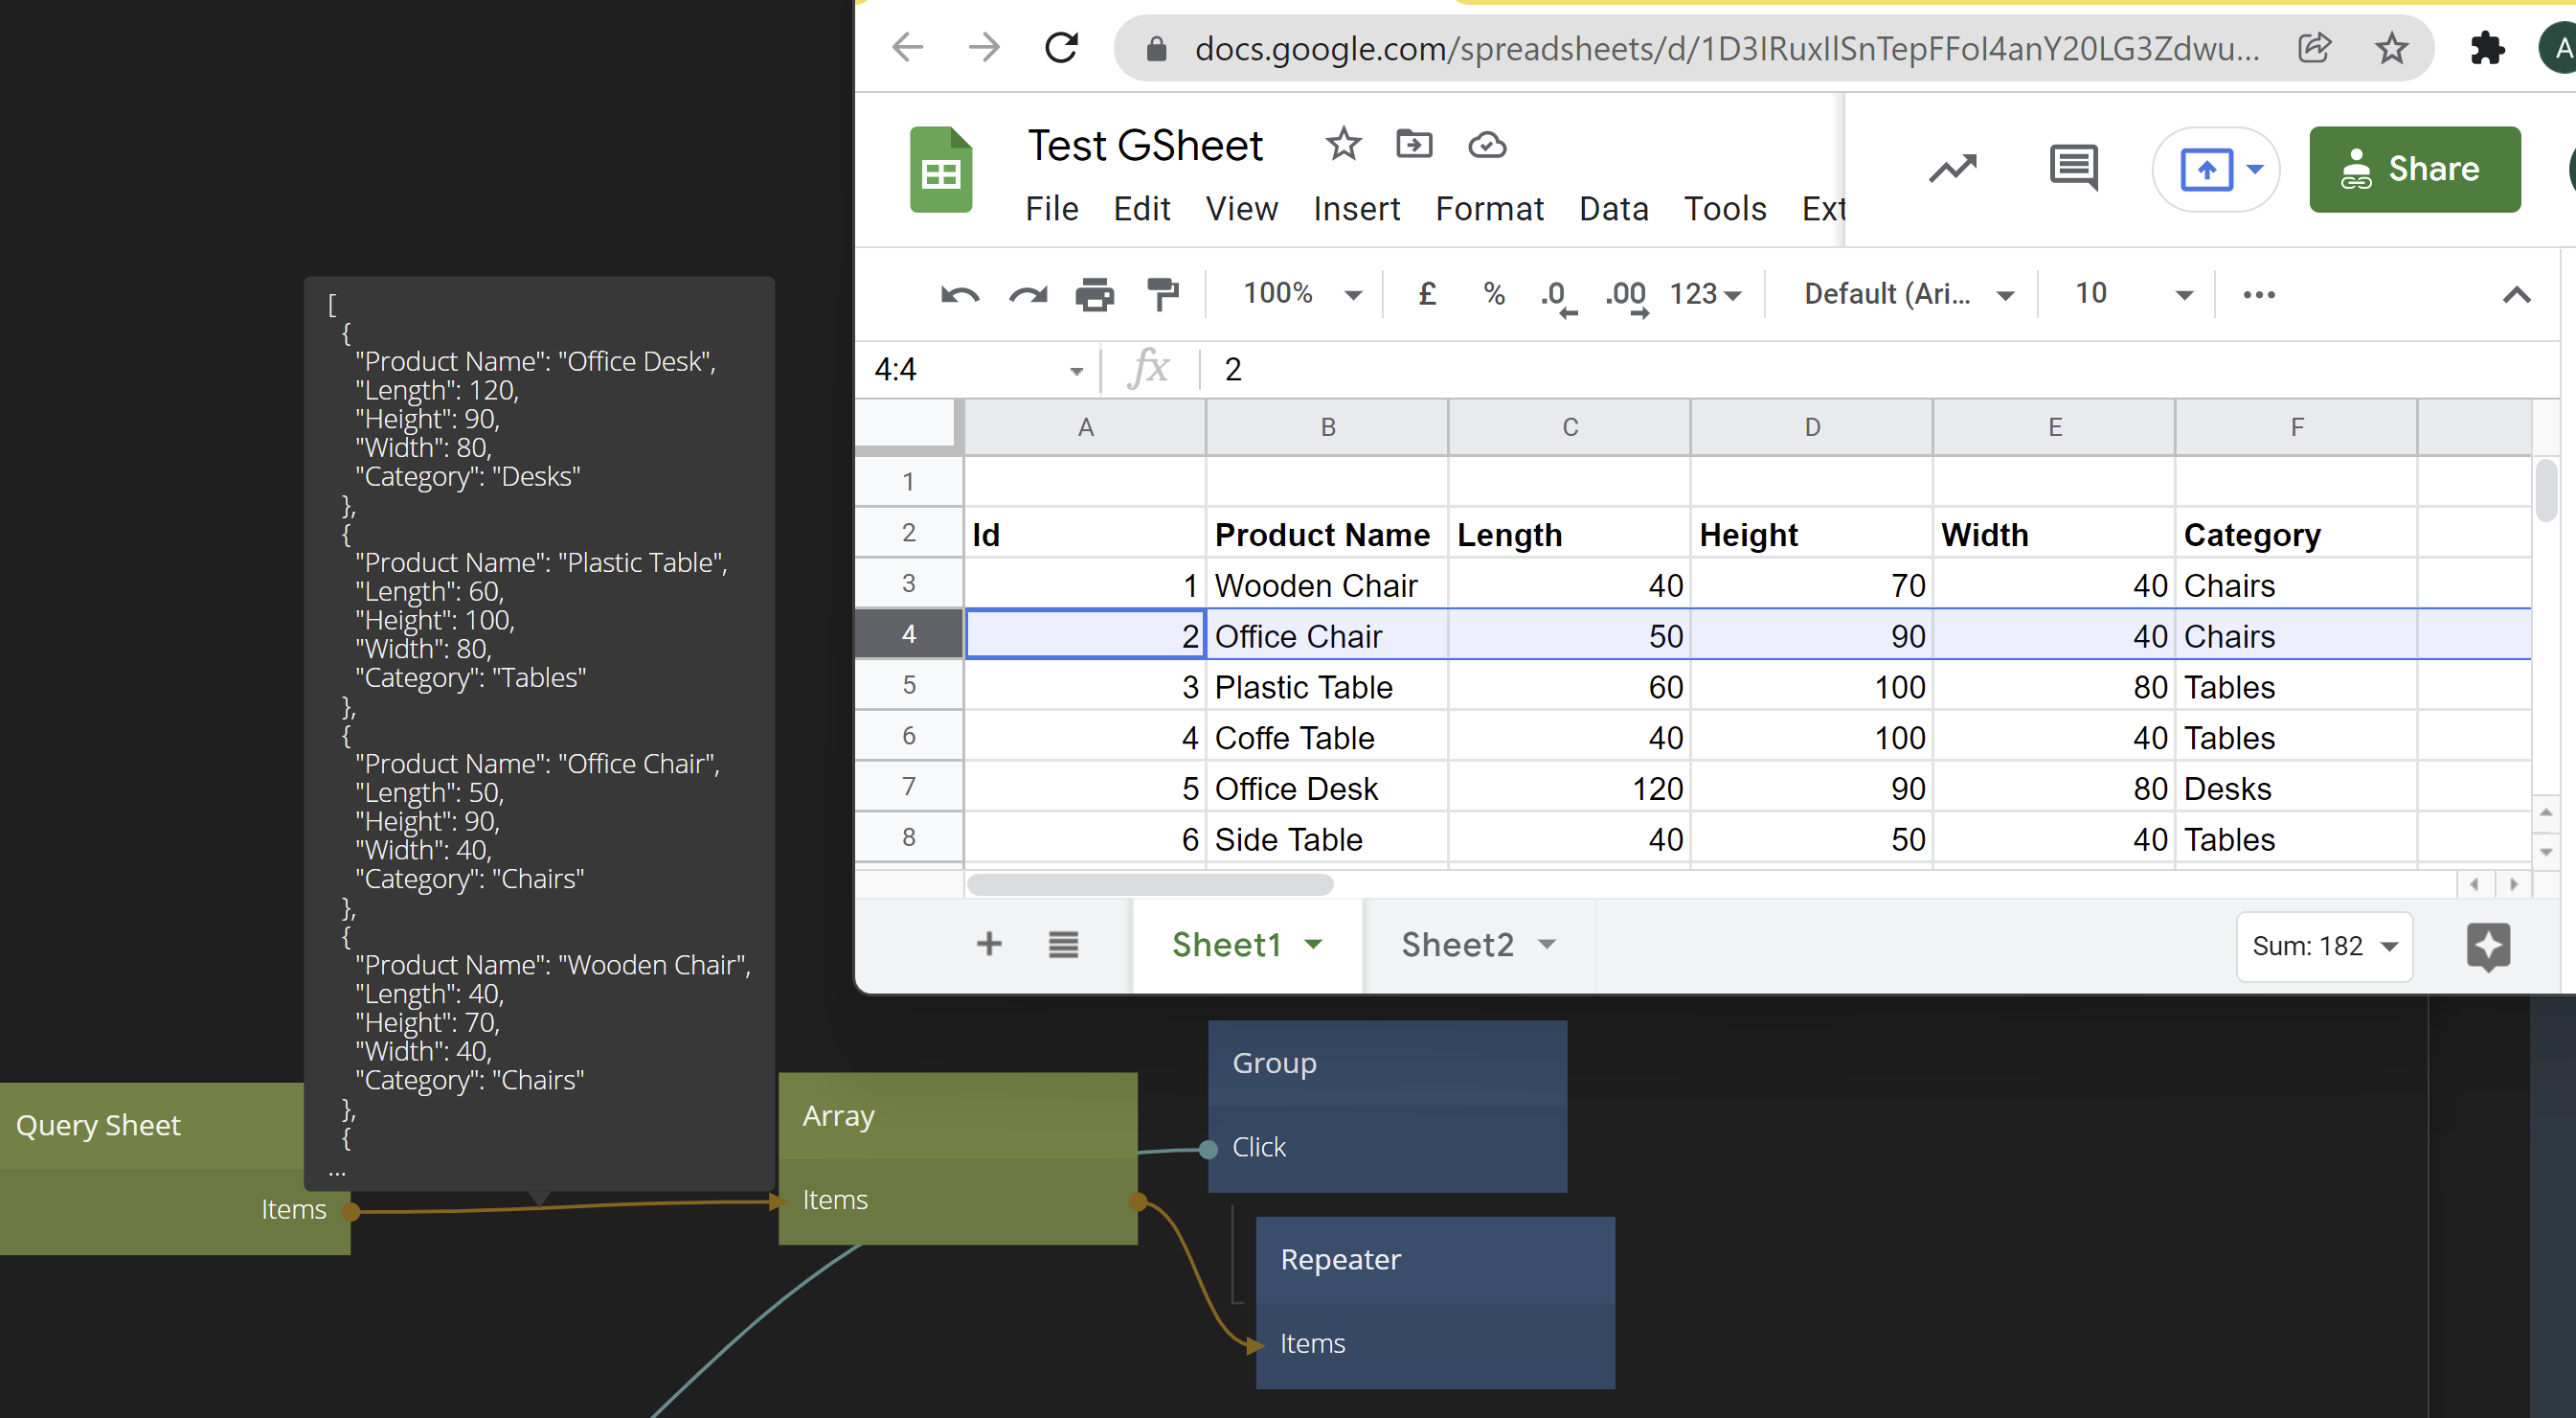Click the add new sheet plus icon

pyautogui.click(x=988, y=944)
